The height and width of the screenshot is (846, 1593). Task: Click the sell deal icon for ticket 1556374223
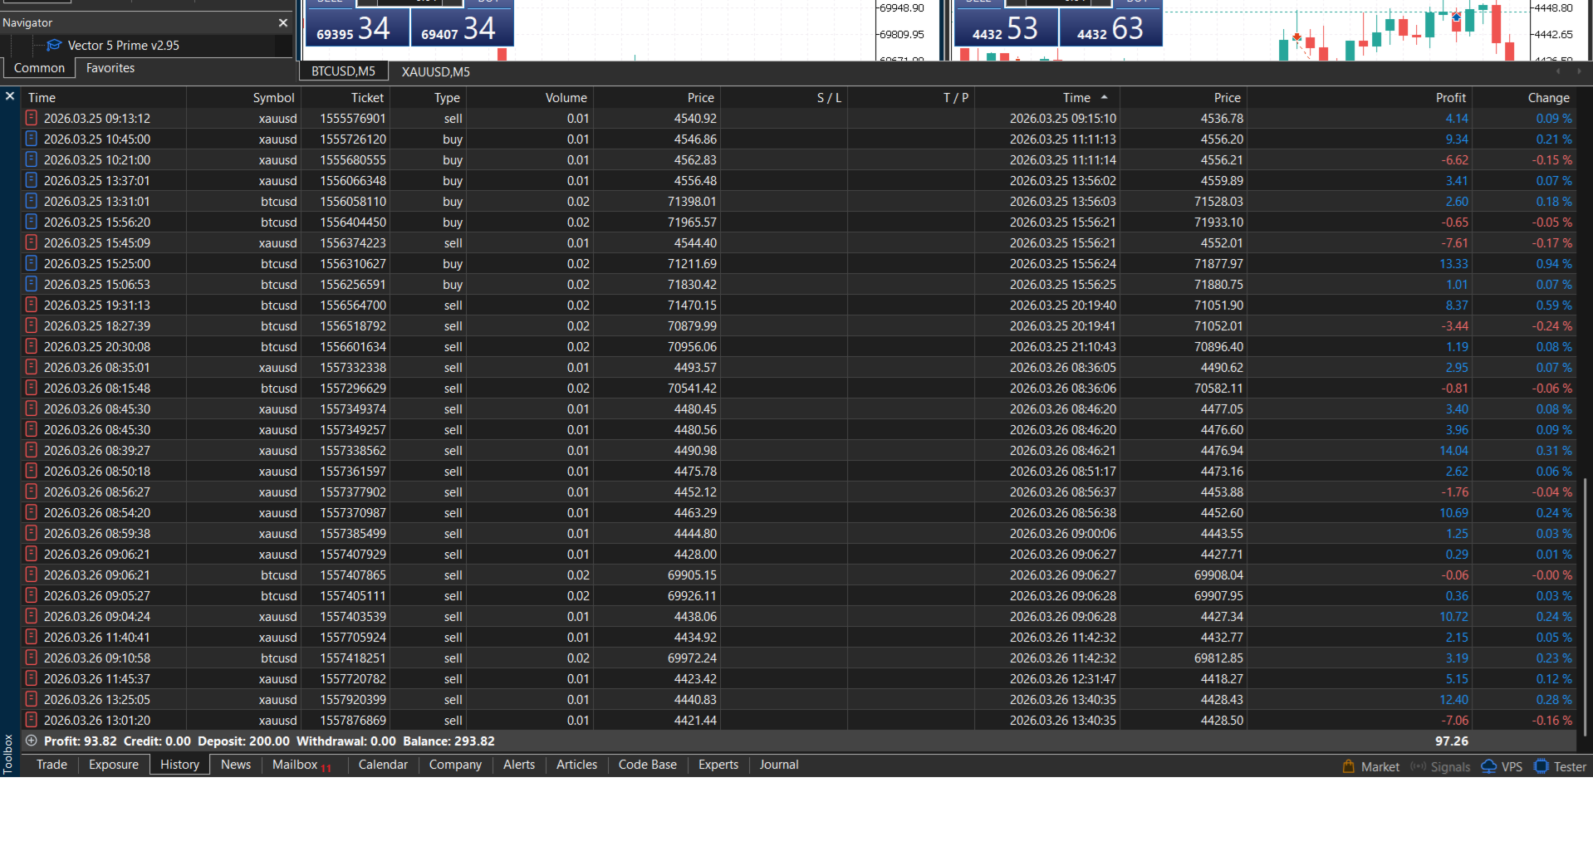32,242
